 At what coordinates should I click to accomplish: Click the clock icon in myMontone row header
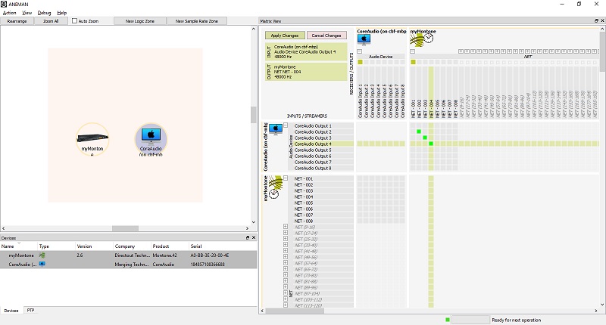tap(274, 193)
